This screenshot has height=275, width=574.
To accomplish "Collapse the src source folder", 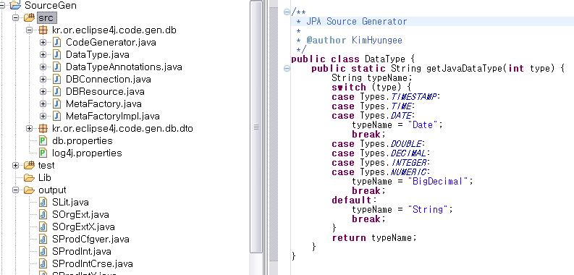I will point(16,17).
